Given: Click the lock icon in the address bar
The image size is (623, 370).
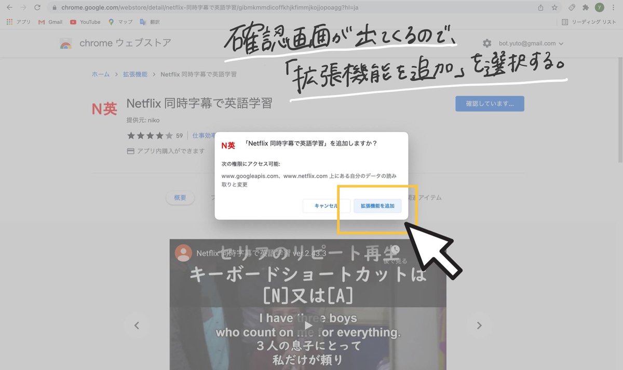Looking at the screenshot, I should (55, 8).
